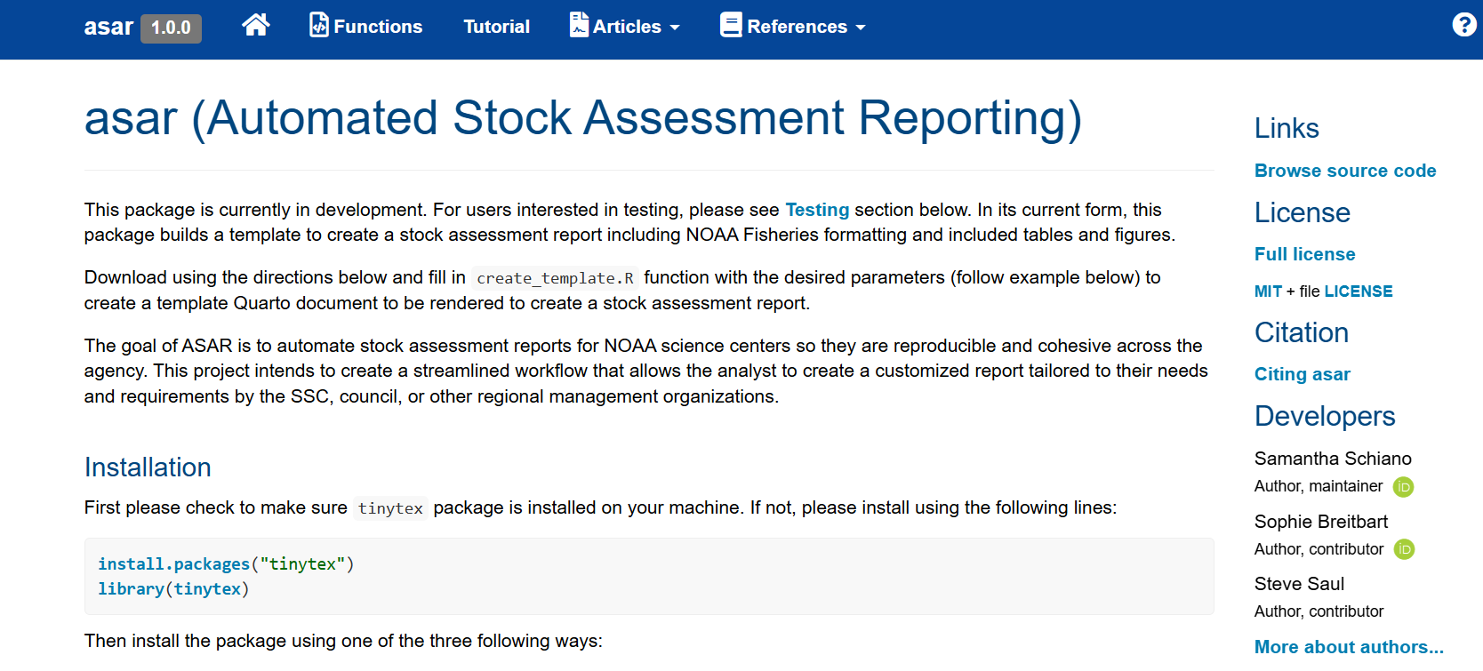Click the install.packages function in code

tap(174, 564)
